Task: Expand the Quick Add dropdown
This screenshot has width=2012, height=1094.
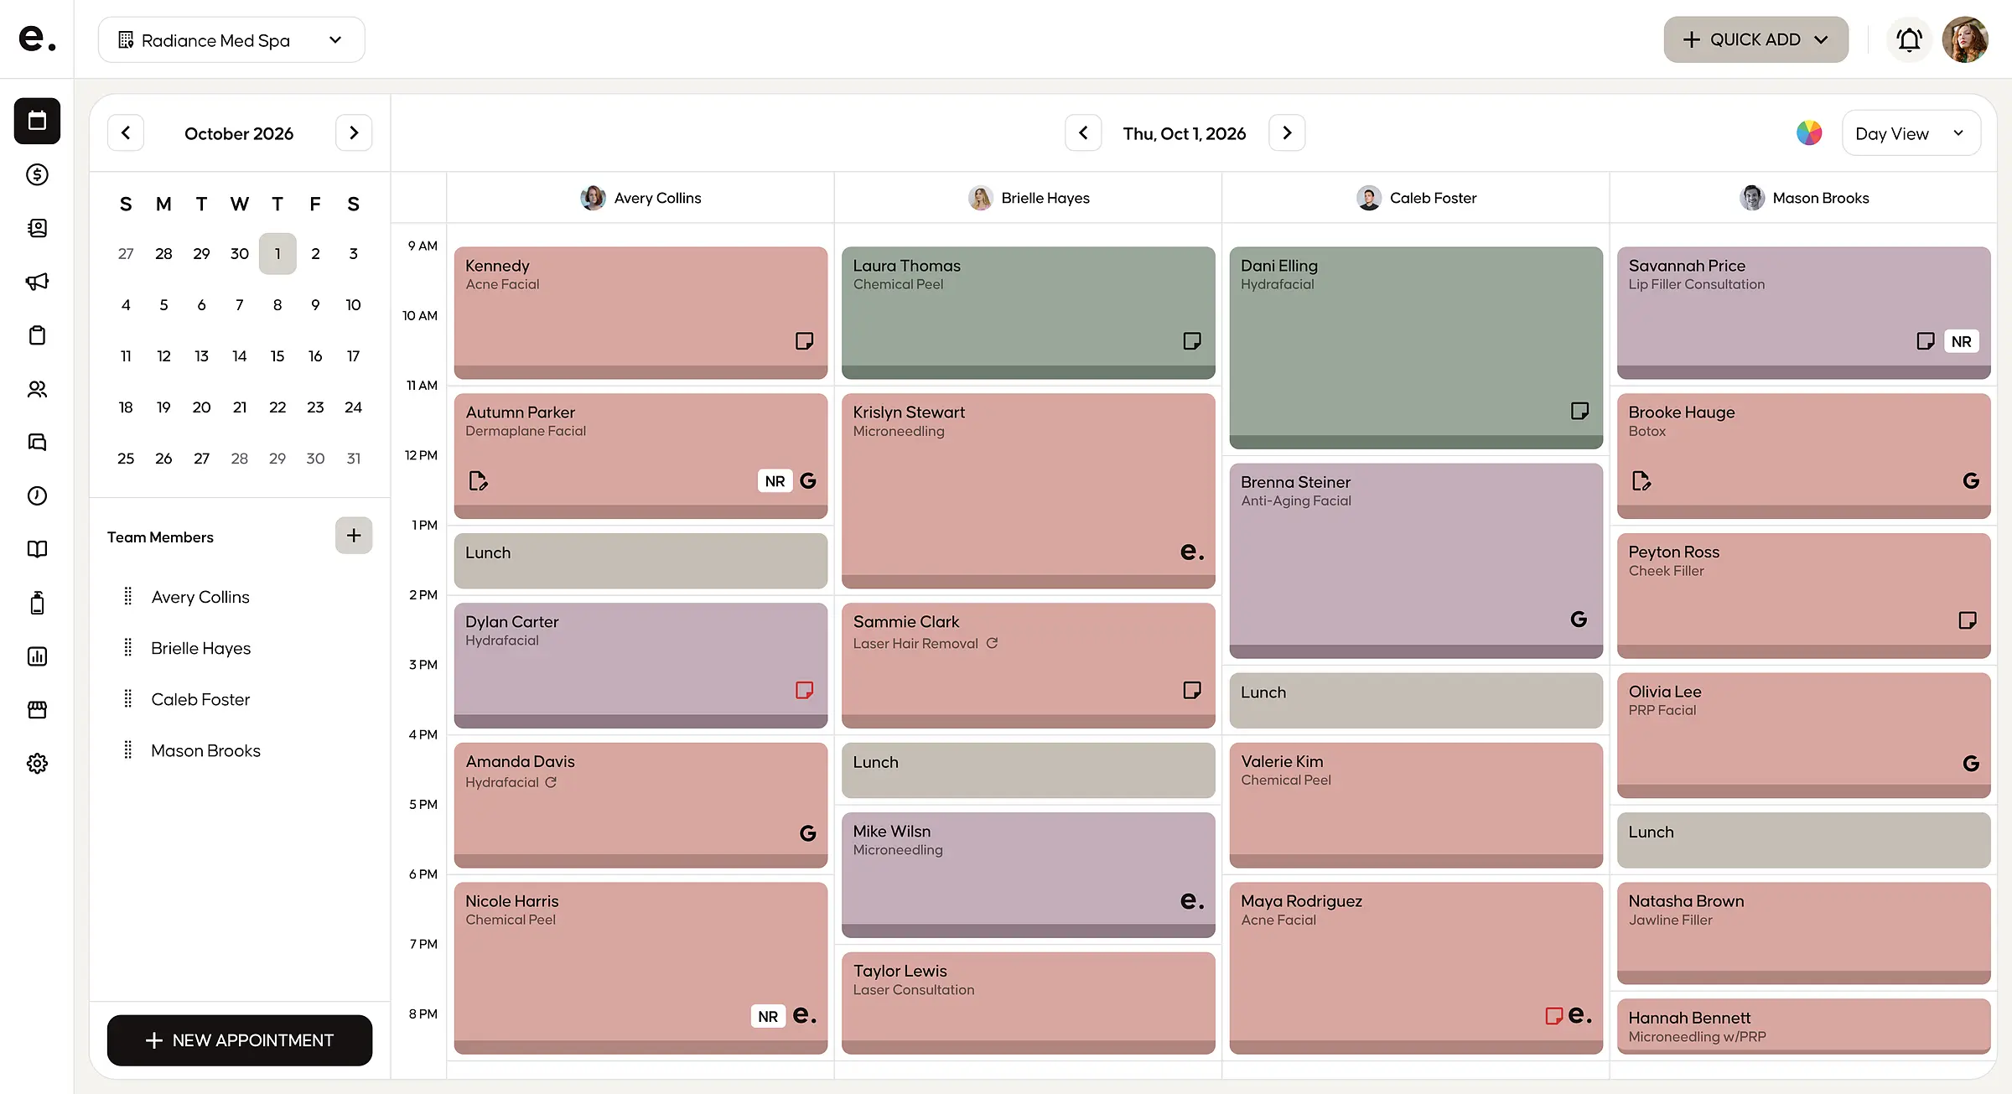Action: click(x=1755, y=39)
